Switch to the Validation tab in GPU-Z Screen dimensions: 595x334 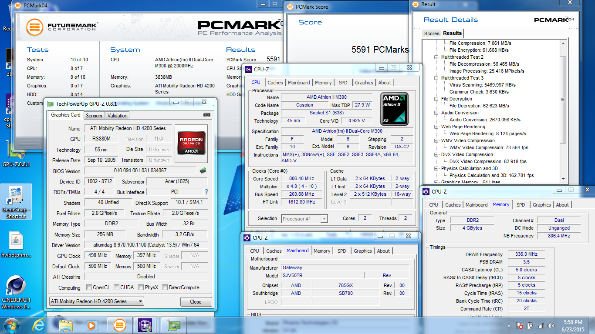(x=117, y=116)
